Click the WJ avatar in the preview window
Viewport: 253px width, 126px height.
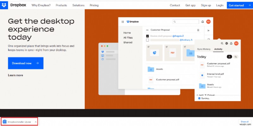208,22
